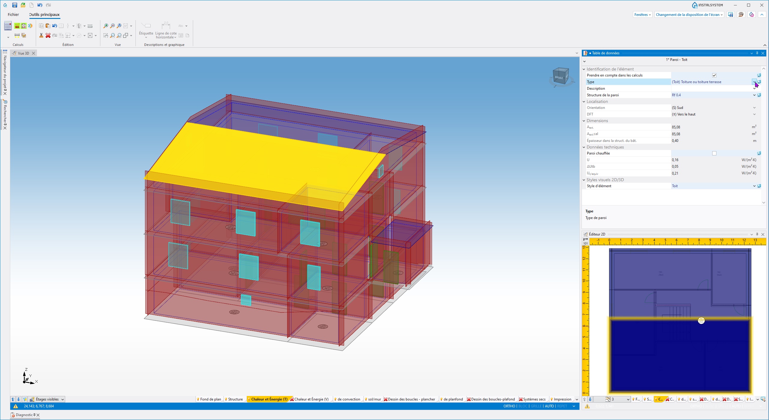The height and width of the screenshot is (420, 769).
Task: Switch to the 'Chaleur et Énergie (V)' tab
Action: (x=309, y=399)
